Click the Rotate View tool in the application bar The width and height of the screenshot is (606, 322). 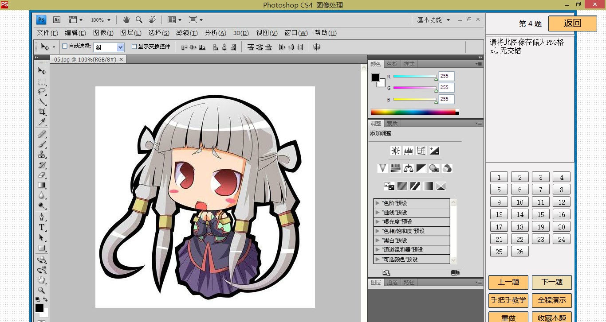[x=152, y=20]
